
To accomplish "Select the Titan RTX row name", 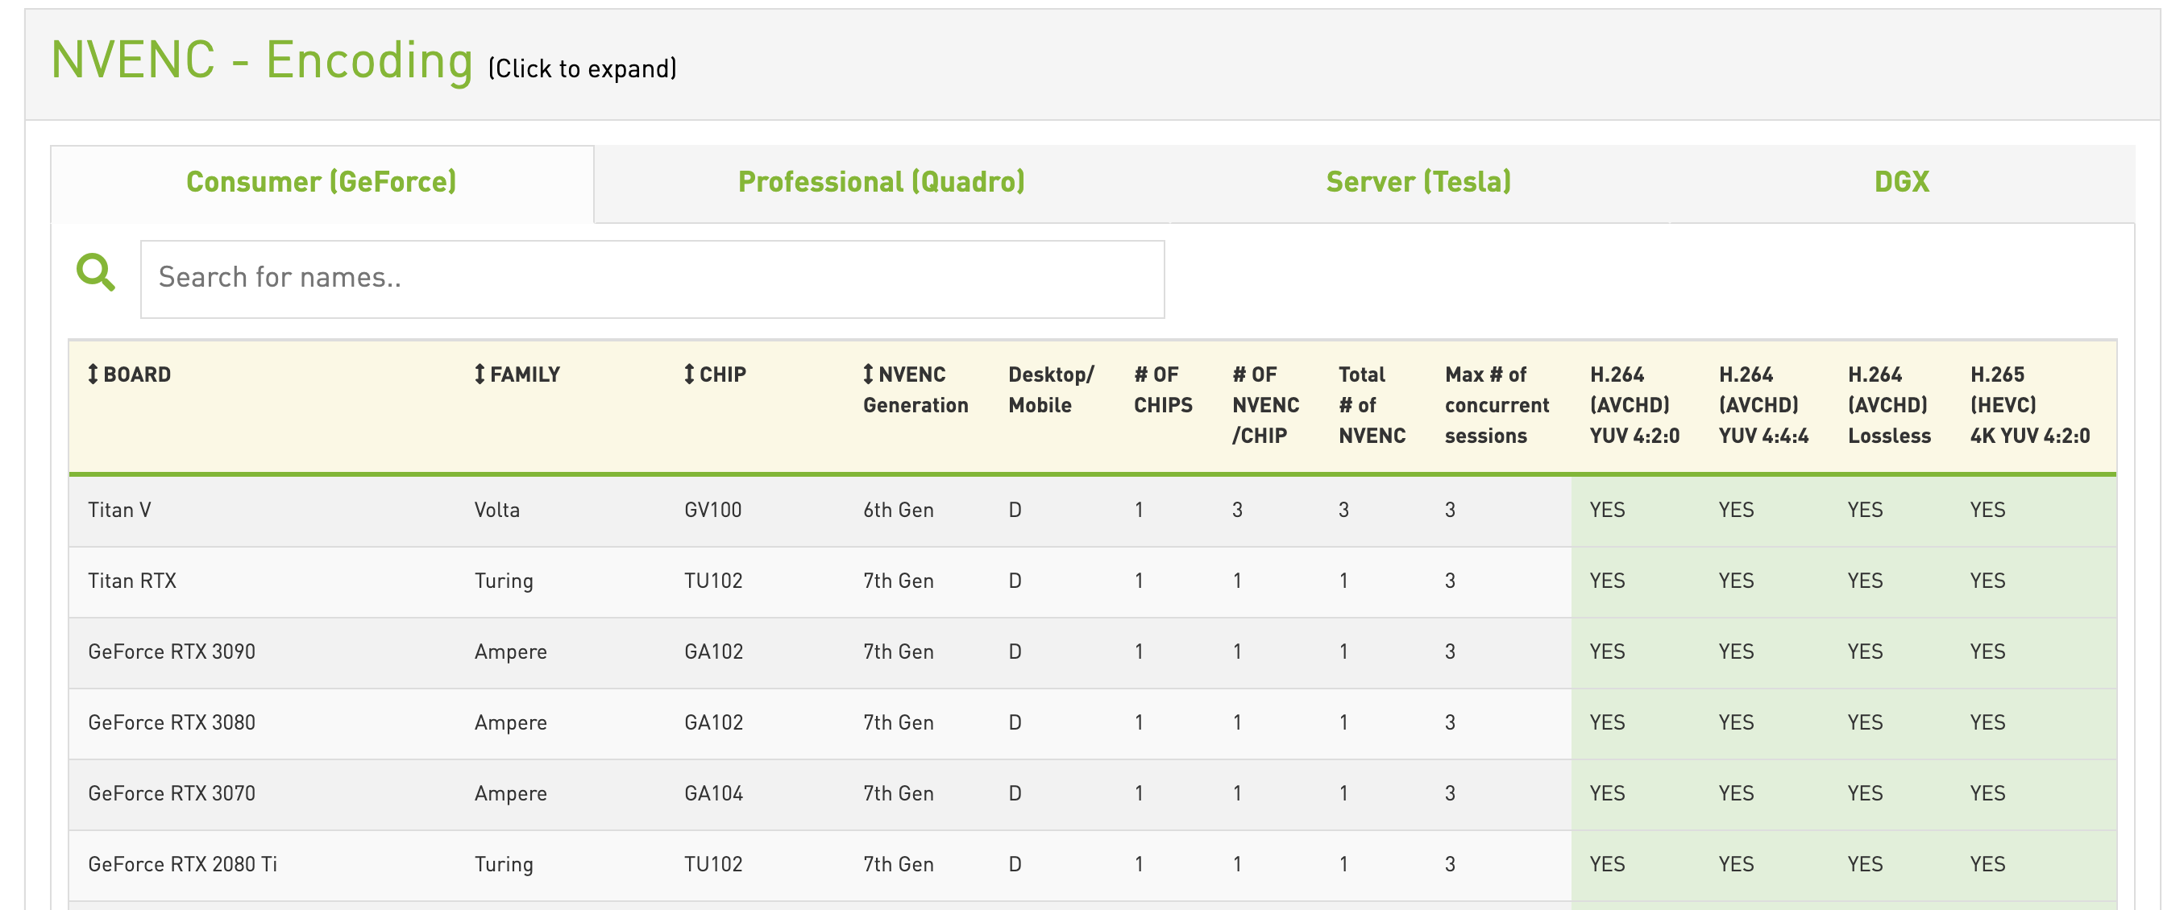I will [x=132, y=581].
